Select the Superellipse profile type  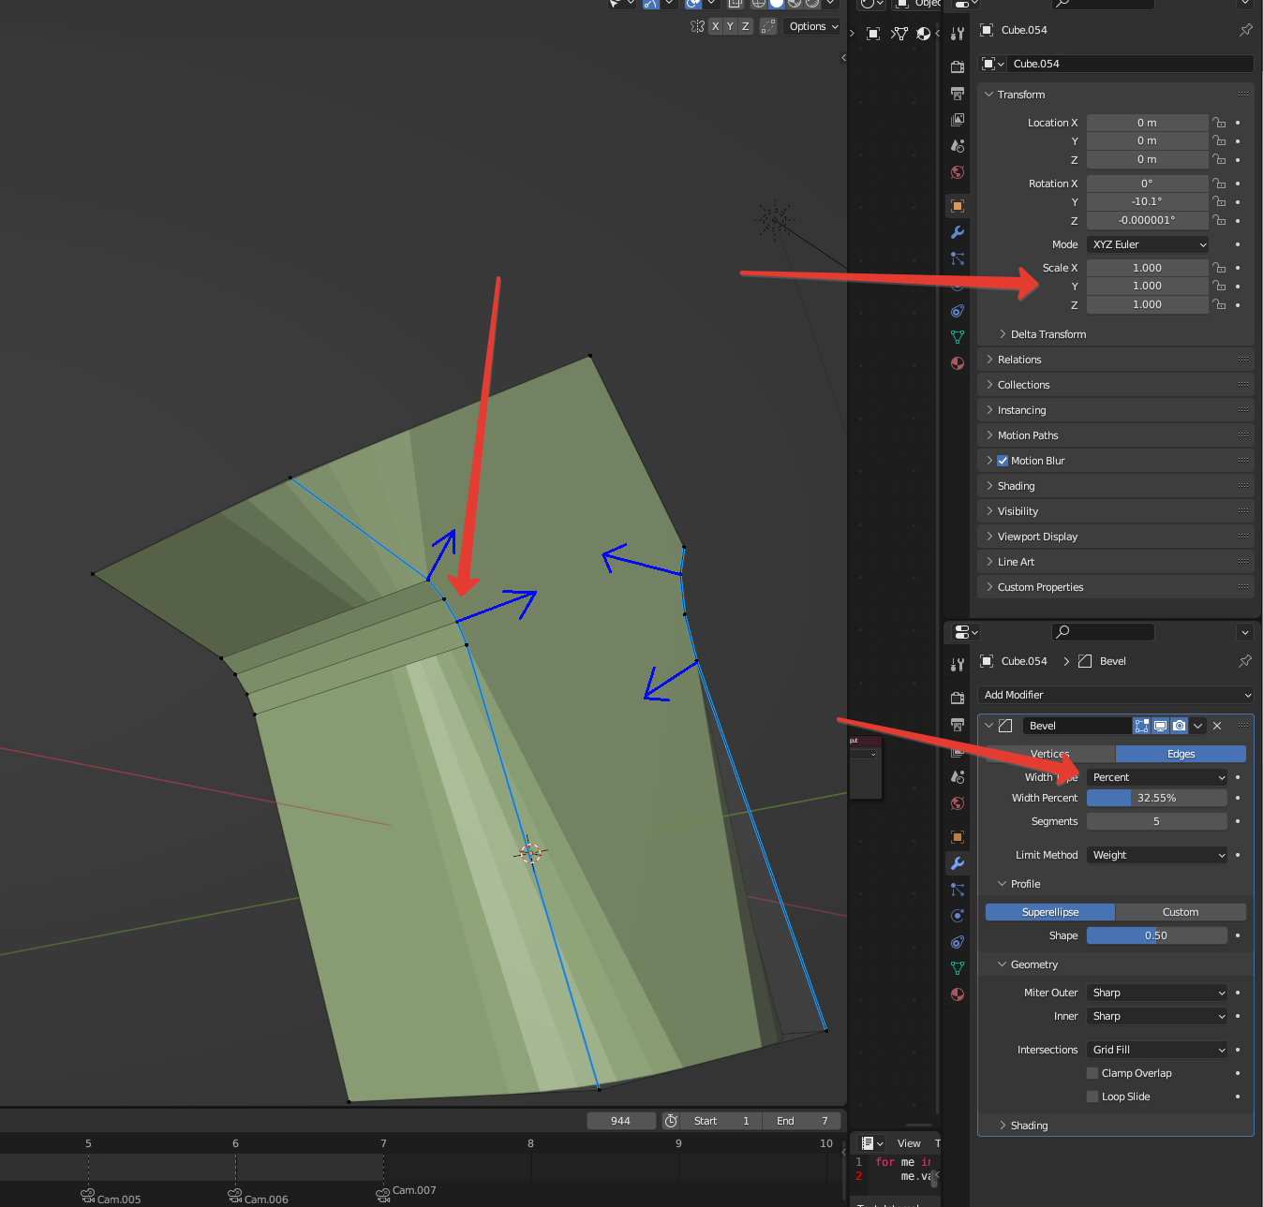pos(1050,912)
